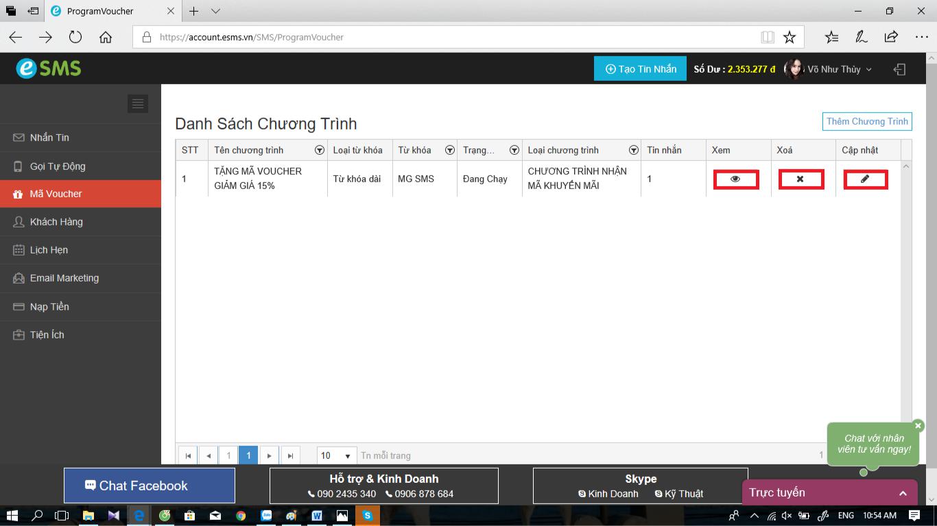Open the tab preview chevron dropdown
This screenshot has width=937, height=526.
[215, 11]
